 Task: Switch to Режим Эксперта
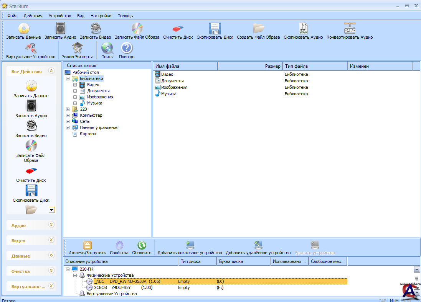click(77, 50)
